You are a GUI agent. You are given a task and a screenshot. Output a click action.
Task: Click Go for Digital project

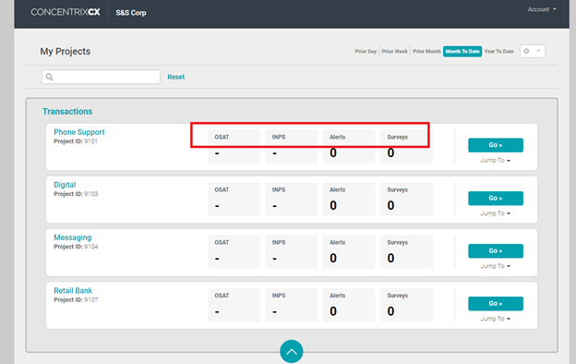click(x=495, y=199)
